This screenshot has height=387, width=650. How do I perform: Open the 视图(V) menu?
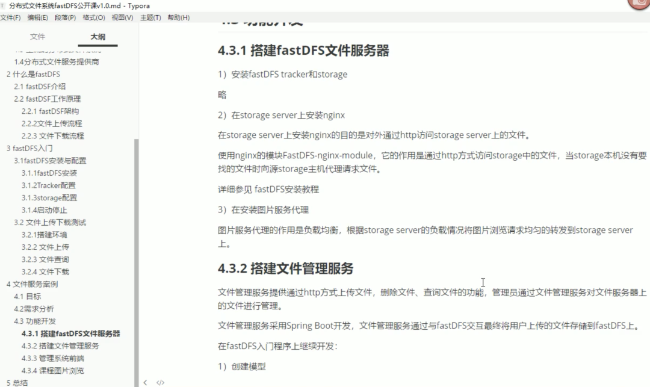(x=122, y=17)
